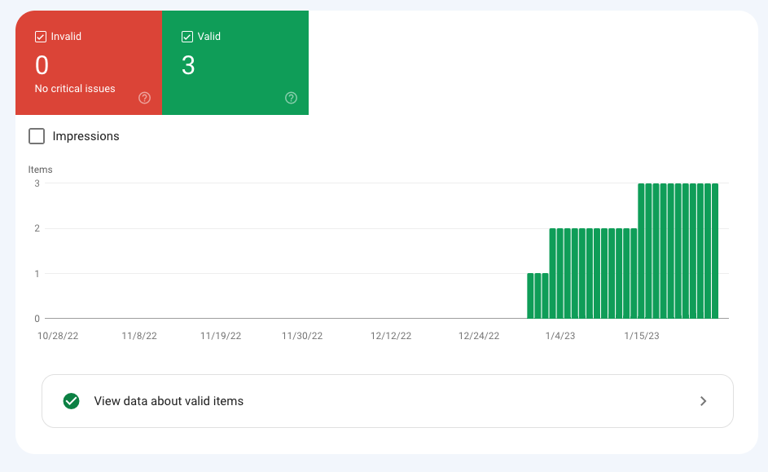Select the Invalid count number 0

[x=42, y=65]
